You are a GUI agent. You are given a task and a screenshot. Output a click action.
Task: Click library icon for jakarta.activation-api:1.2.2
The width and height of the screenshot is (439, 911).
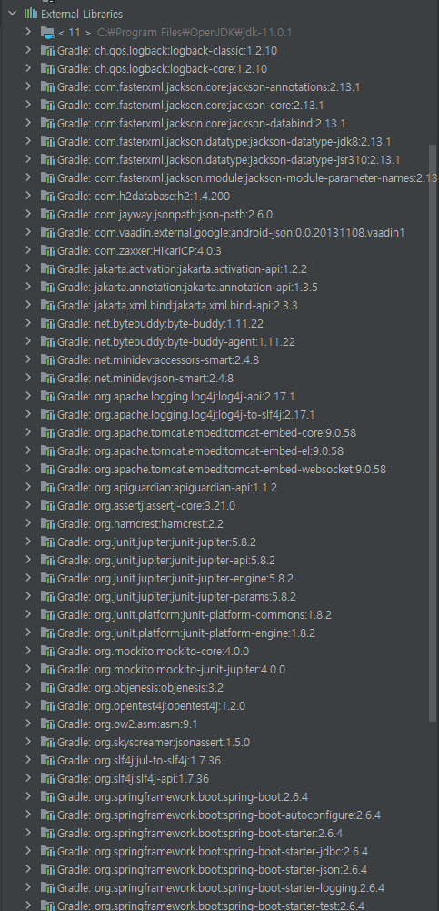pyautogui.click(x=47, y=268)
